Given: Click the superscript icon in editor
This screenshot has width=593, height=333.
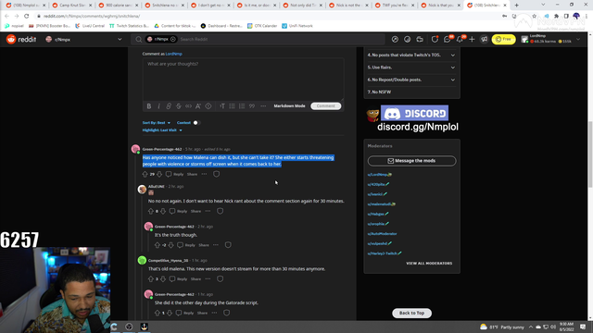Looking at the screenshot, I should click(198, 106).
